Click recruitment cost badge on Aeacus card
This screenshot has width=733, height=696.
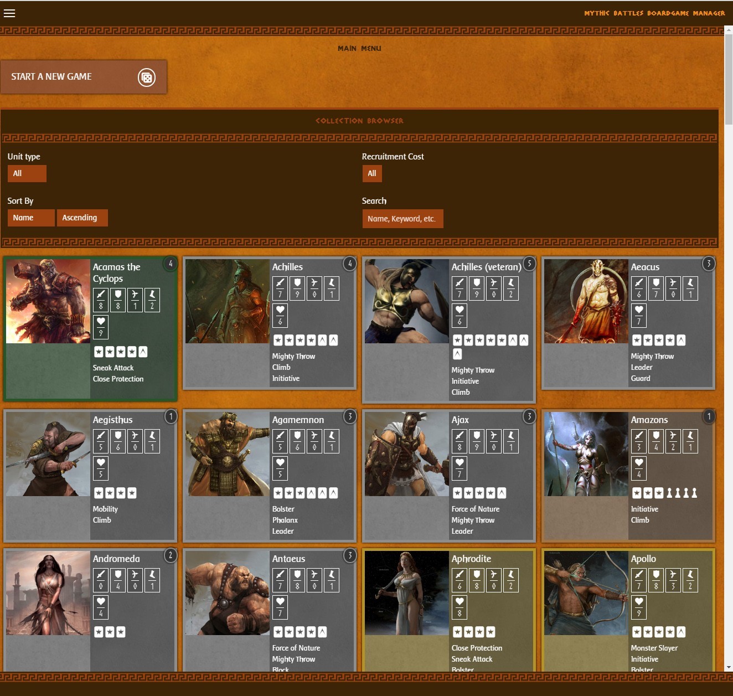click(x=709, y=264)
